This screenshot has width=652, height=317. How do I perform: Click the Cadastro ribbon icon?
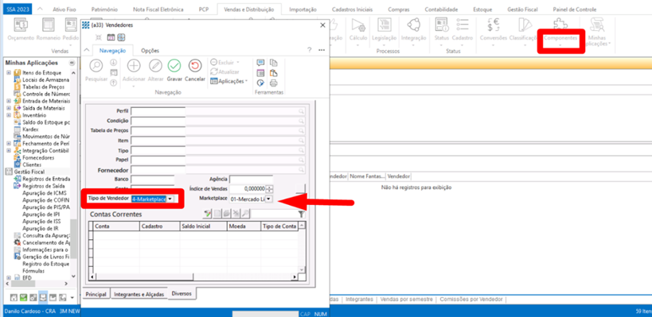463,24
